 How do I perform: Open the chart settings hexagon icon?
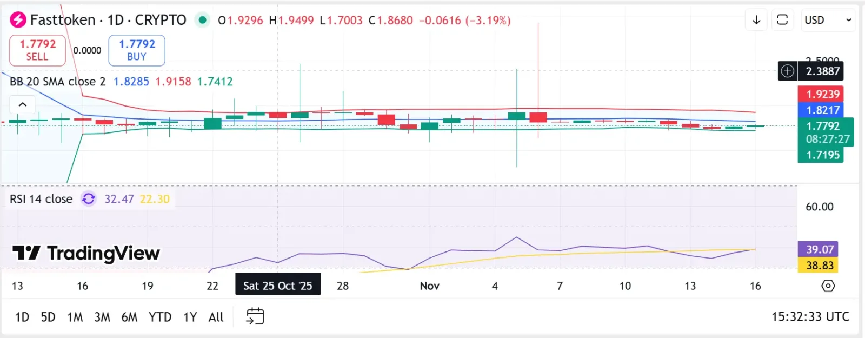click(828, 286)
